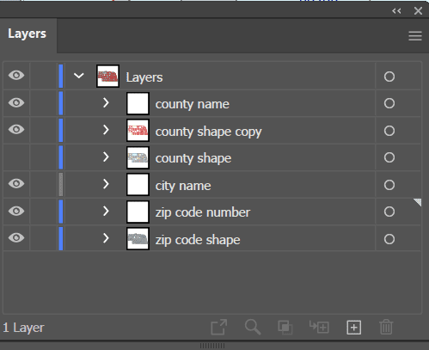Collapse the top-level Layers group
Screen dimensions: 429x350
pyautogui.click(x=79, y=76)
